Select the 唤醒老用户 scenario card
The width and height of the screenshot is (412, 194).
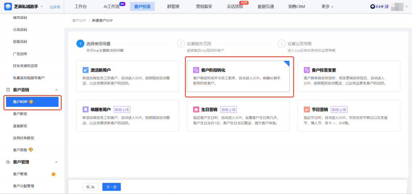[128, 115]
